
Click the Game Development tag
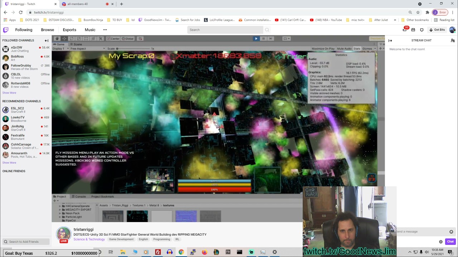121,239
